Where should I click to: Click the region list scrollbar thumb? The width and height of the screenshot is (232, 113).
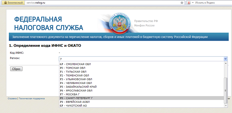[x=226, y=91]
